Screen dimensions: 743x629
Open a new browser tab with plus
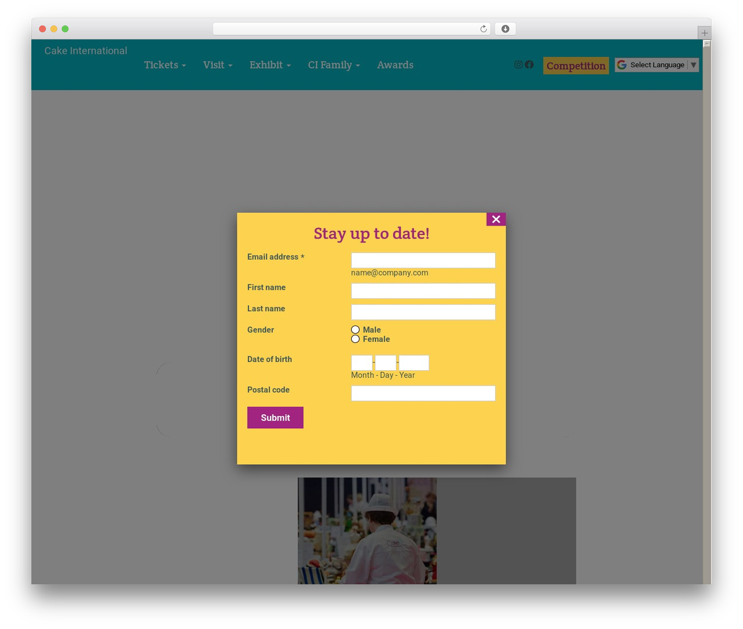tap(704, 33)
